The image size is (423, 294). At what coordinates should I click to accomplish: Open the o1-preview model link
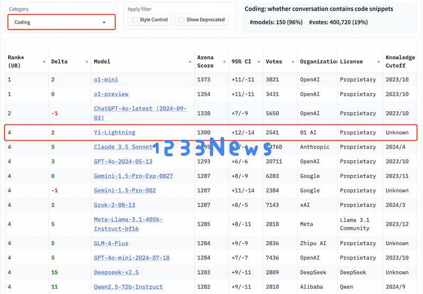[111, 94]
